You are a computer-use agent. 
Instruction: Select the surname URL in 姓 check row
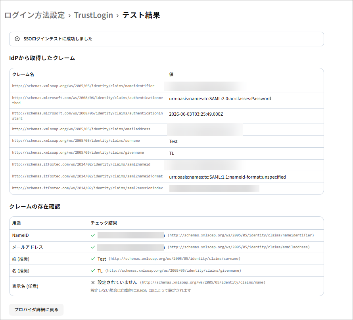[x=175, y=259]
